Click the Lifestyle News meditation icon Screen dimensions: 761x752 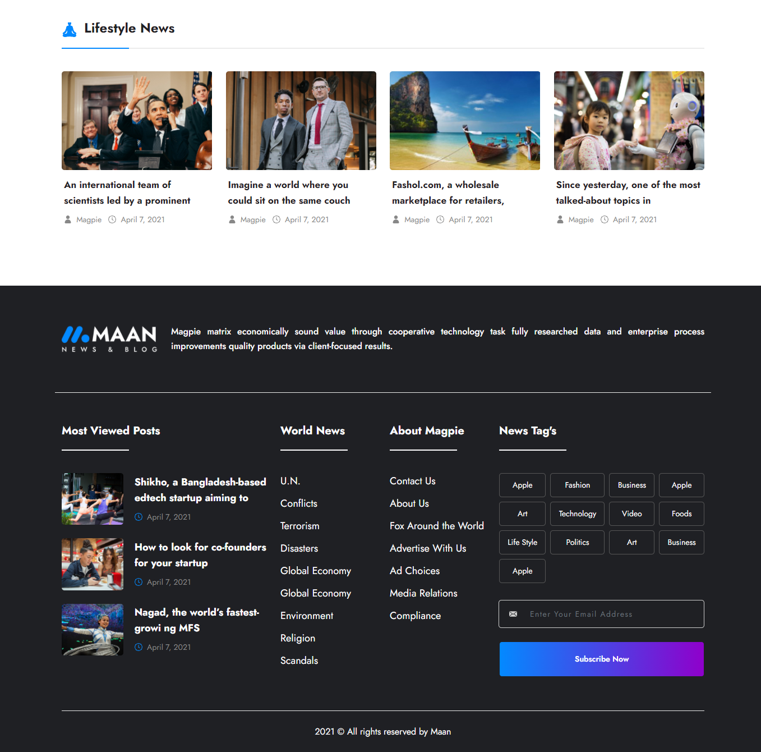pos(70,29)
